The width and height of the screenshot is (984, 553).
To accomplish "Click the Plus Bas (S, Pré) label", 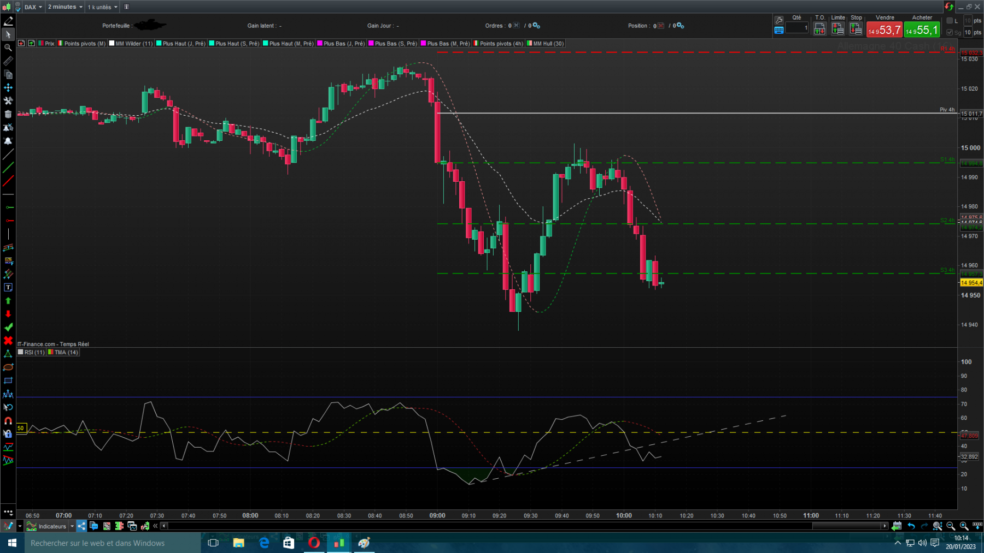I will point(393,44).
